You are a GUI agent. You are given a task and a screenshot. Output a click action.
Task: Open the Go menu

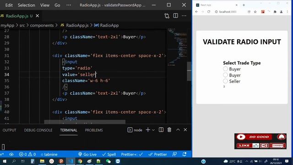point(57,5)
